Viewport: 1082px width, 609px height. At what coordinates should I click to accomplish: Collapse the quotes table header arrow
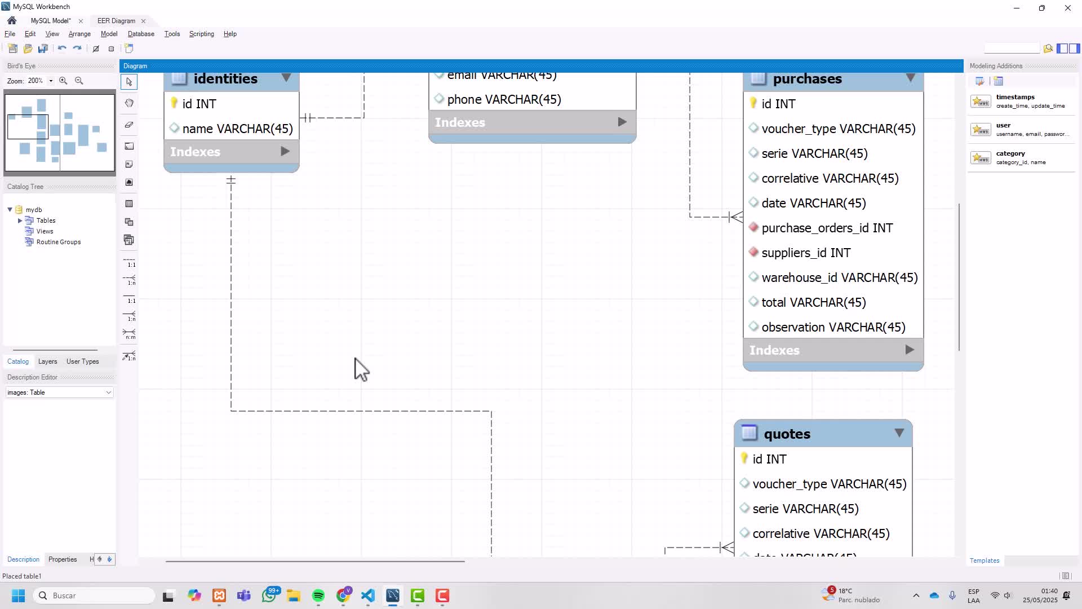click(x=899, y=433)
